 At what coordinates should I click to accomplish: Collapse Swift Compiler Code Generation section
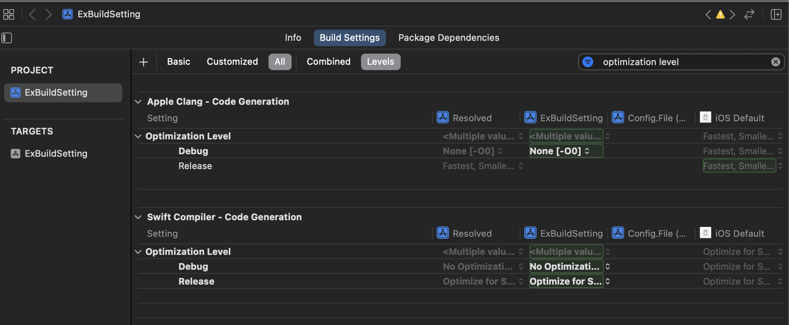(x=138, y=217)
